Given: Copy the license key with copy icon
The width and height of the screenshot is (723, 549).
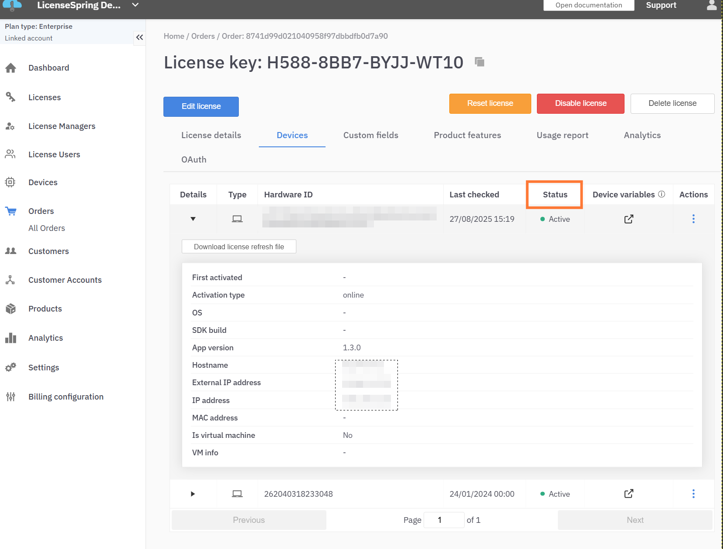Looking at the screenshot, I should 479,62.
